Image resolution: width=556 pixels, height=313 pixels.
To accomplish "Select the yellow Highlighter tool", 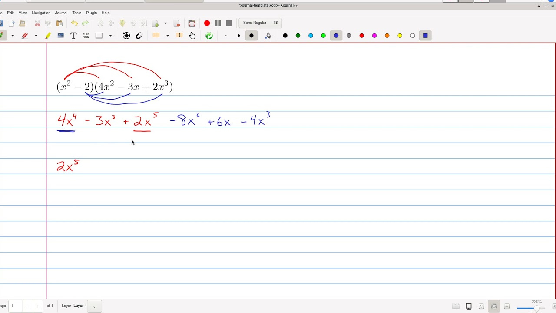I will coord(48,36).
